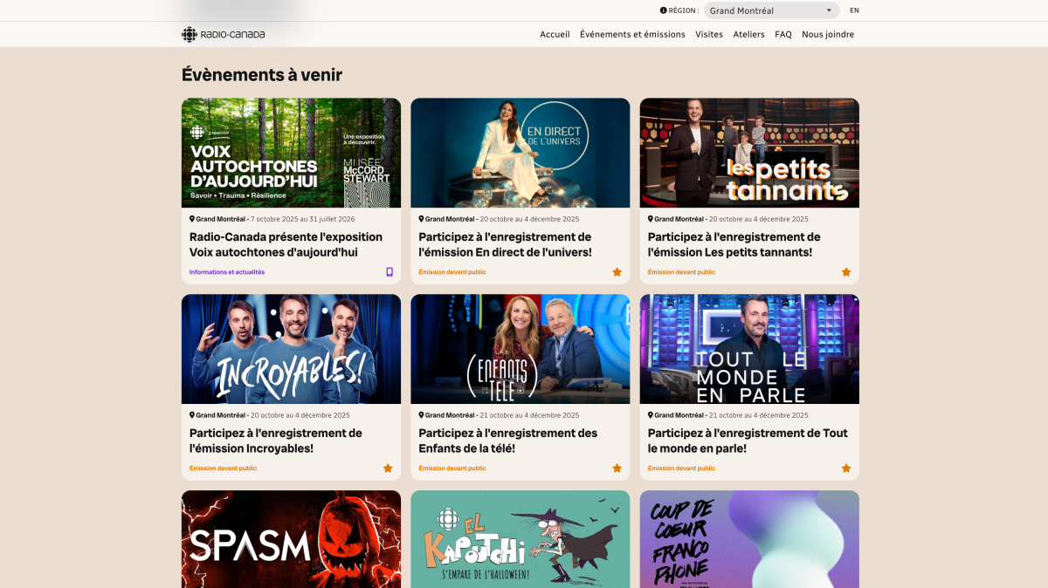1048x588 pixels.
Task: Open the FAQ page
Action: coord(783,35)
